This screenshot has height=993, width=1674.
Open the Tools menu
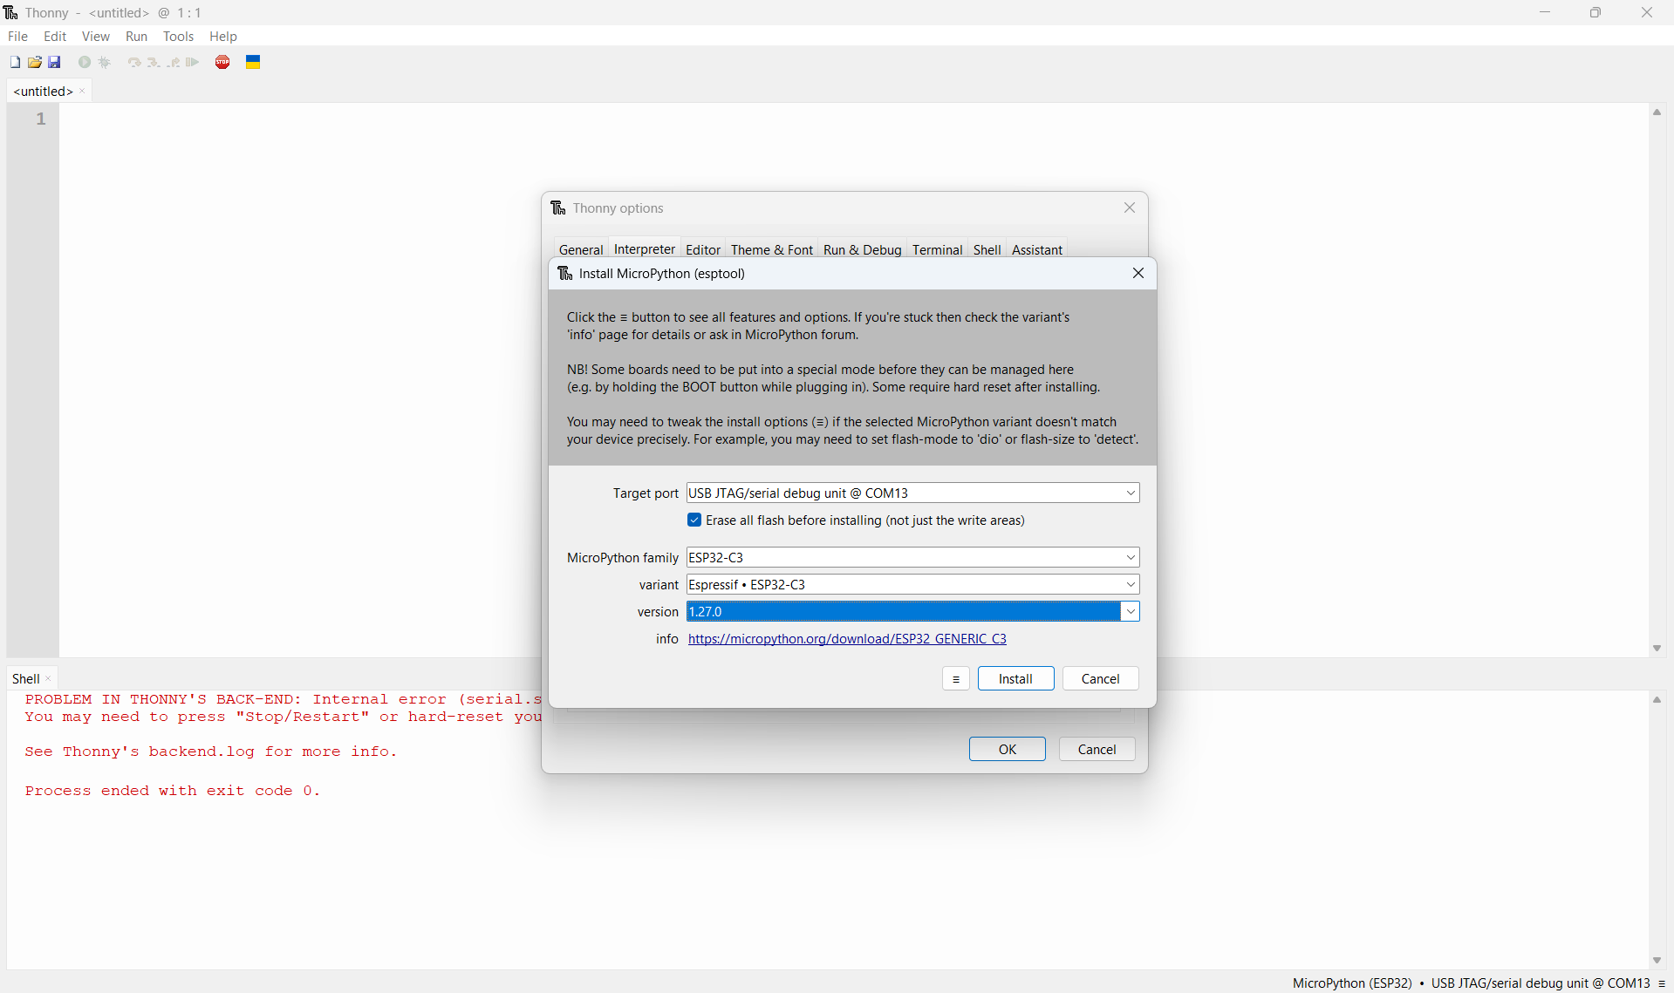click(x=178, y=37)
